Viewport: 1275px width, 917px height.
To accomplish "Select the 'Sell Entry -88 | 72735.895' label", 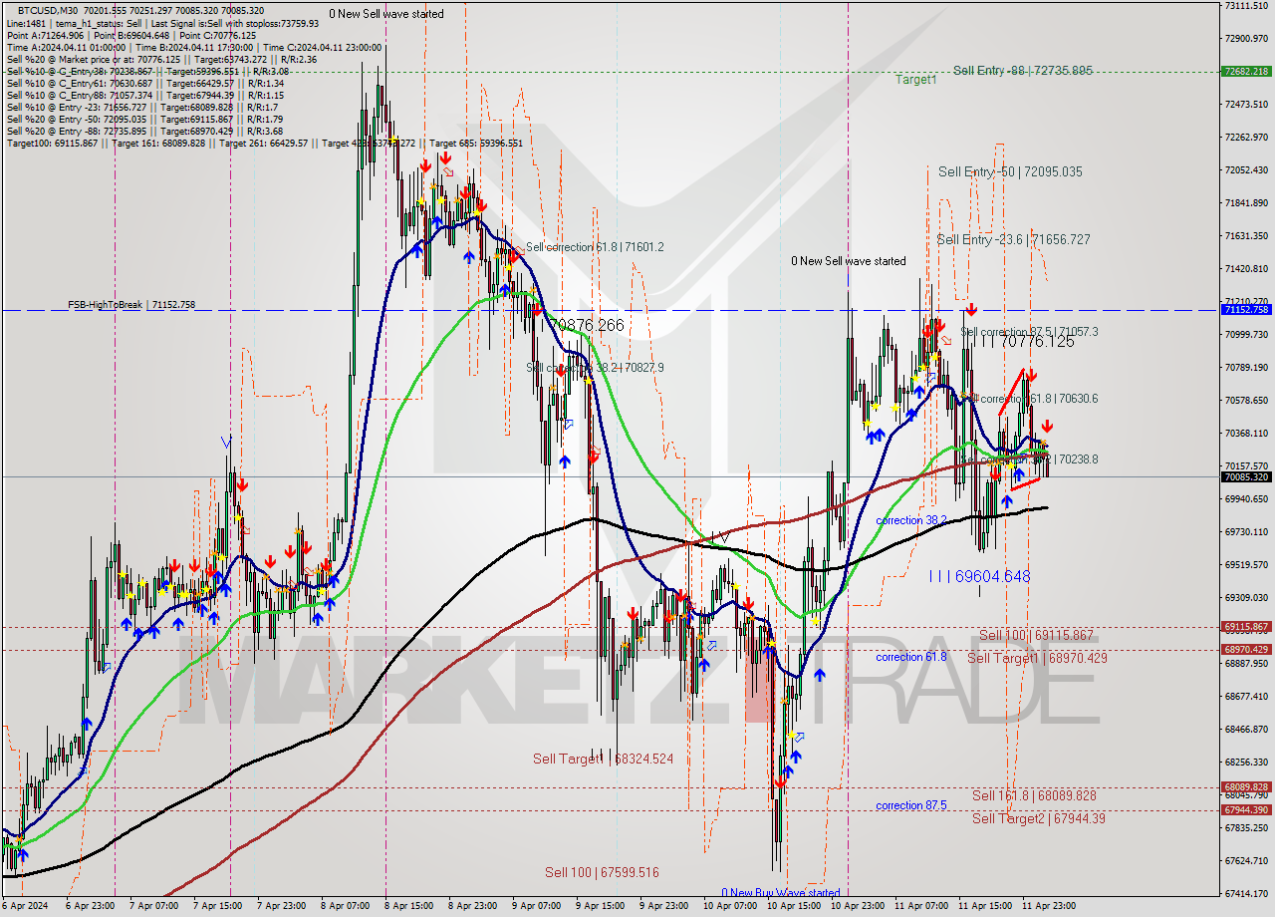I will (x=1022, y=71).
